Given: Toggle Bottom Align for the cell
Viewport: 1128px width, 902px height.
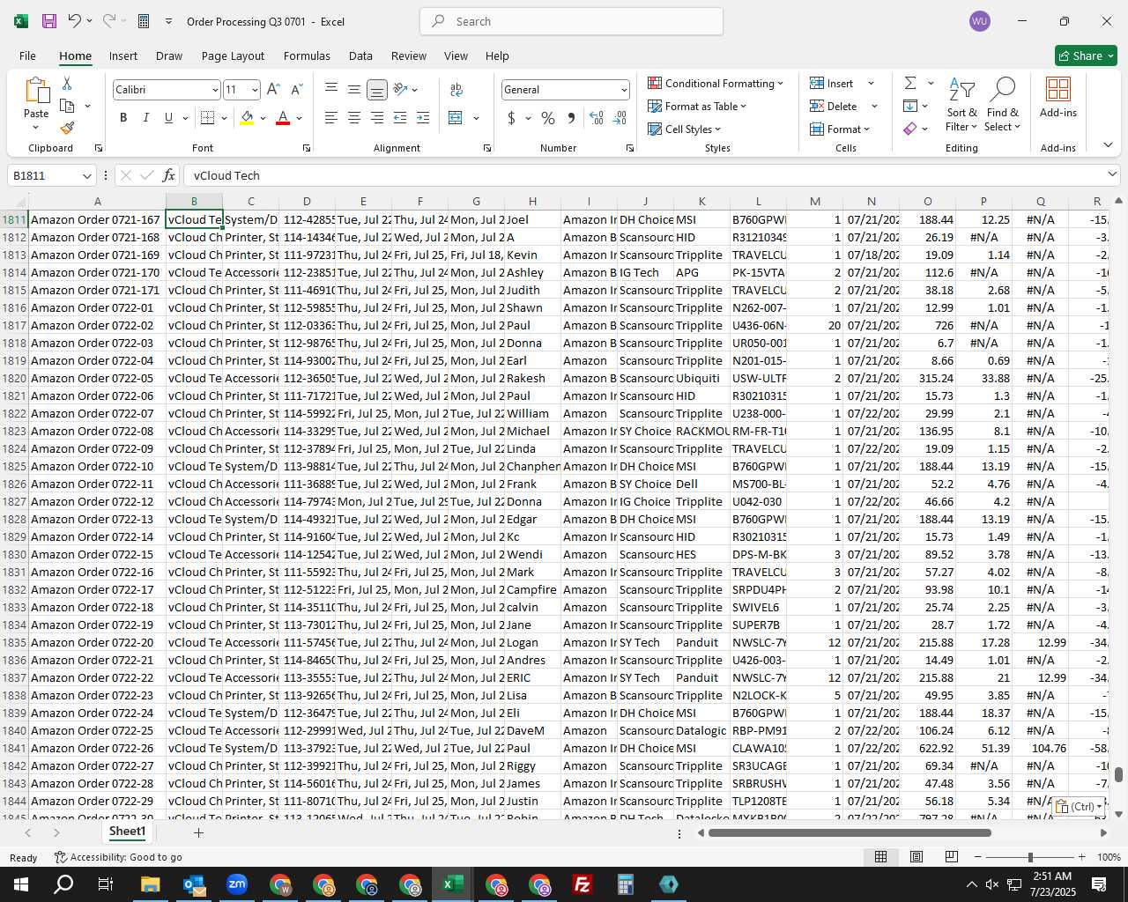Looking at the screenshot, I should (x=377, y=90).
